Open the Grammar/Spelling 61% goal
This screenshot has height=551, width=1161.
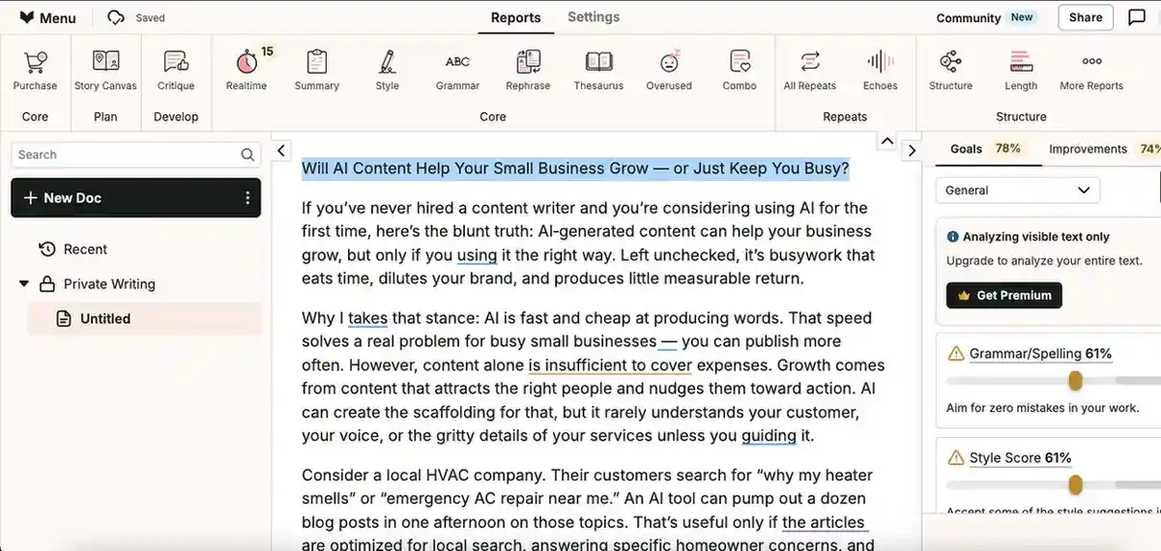1040,354
